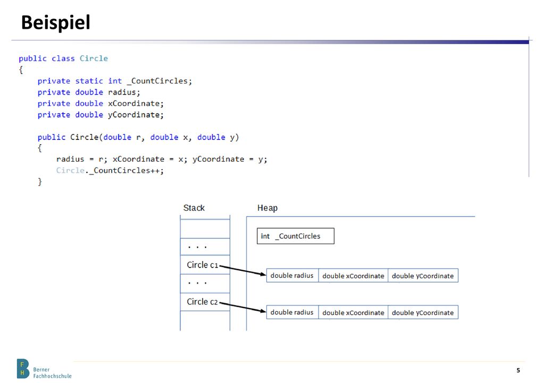This screenshot has width=544, height=383.
Task: Click the "Berner Fachhochschule" footer text
Action: (53, 372)
